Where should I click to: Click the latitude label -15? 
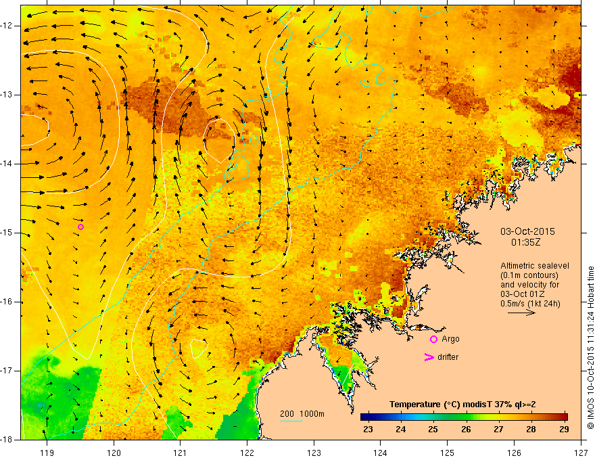tap(7, 233)
